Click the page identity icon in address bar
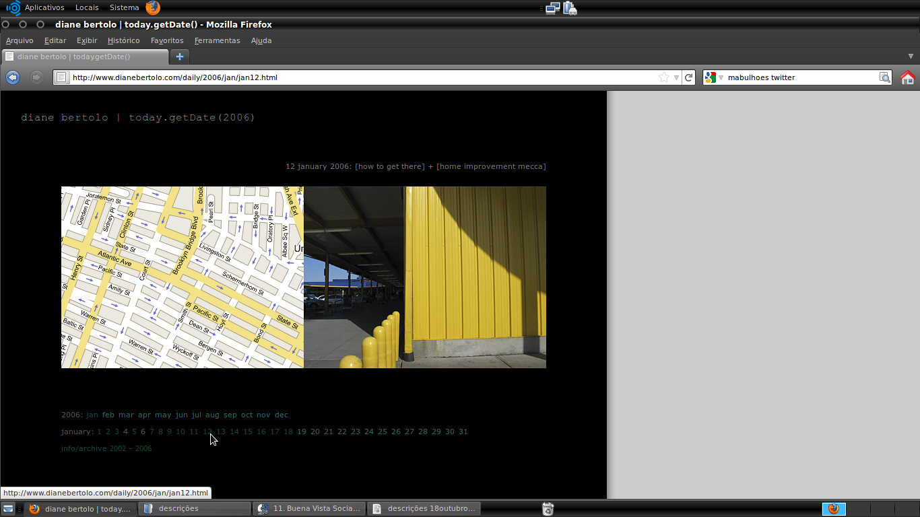Viewport: 920px width, 517px height. (61, 77)
